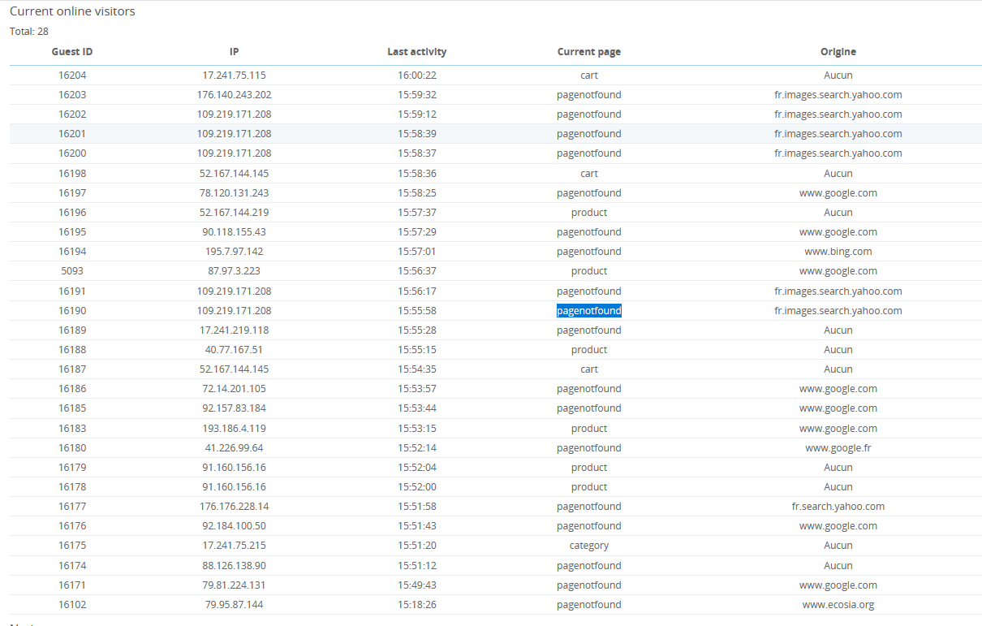This screenshot has height=626, width=982.
Task: Click the highlighted pagenotfound cell for guest 16190
Action: tap(589, 311)
